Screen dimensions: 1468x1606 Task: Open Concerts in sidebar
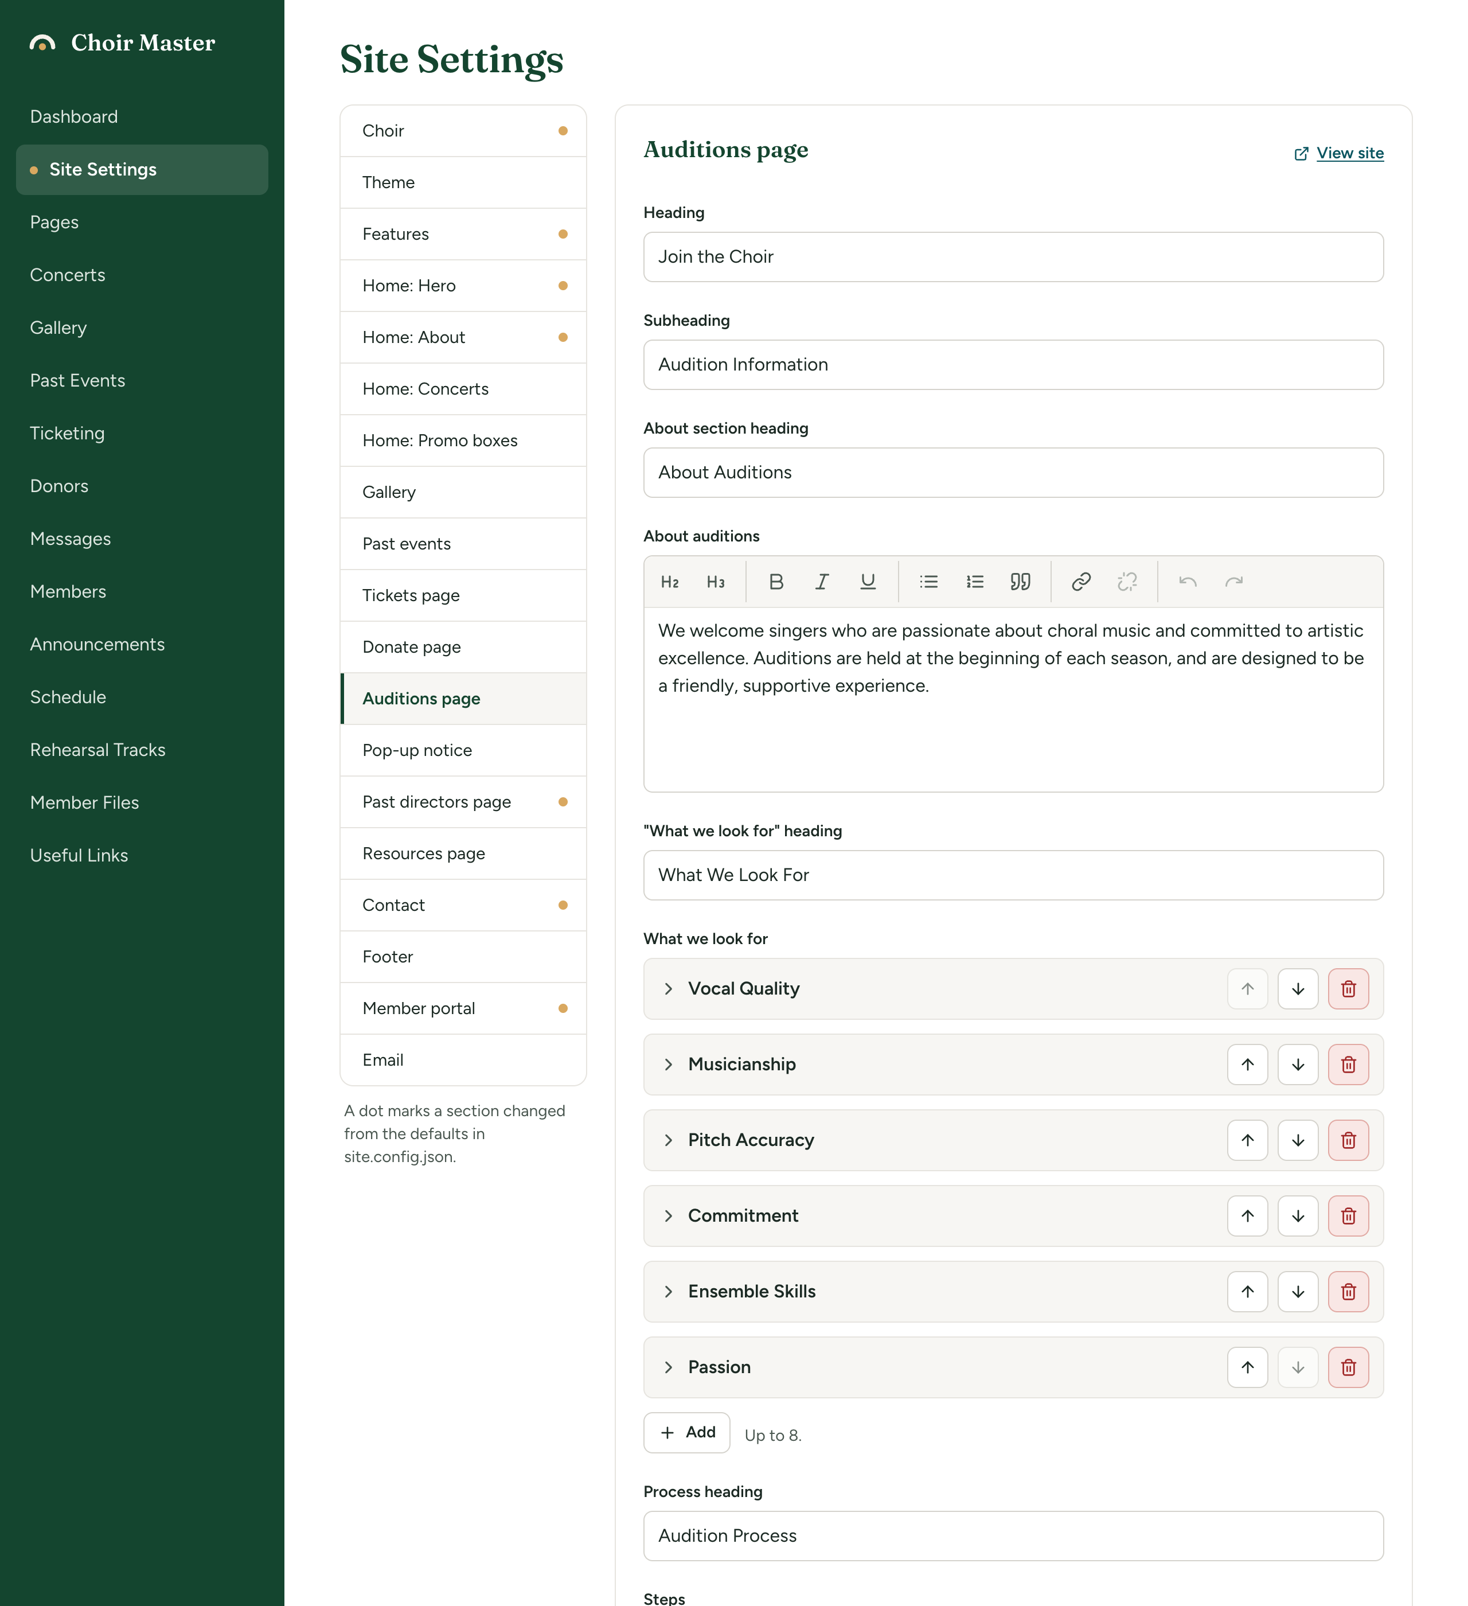tap(142, 275)
